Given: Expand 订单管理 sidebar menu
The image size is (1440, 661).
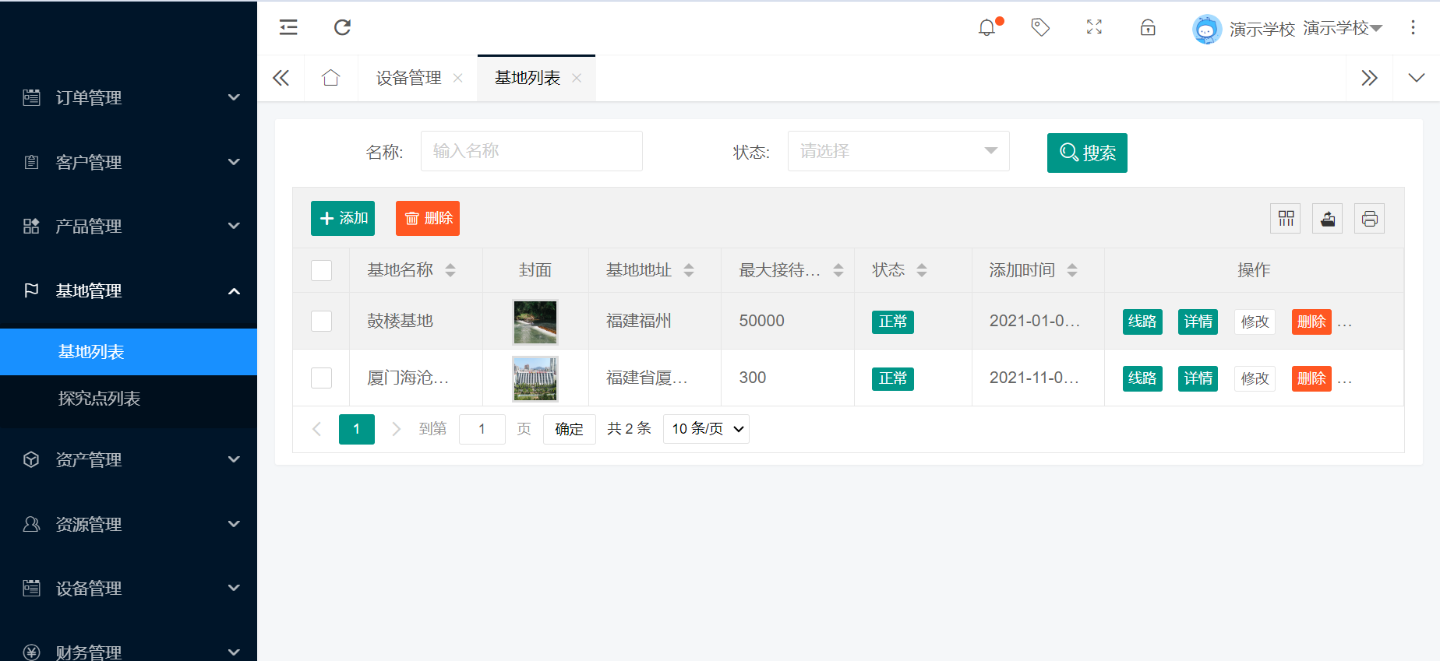Looking at the screenshot, I should tap(129, 97).
